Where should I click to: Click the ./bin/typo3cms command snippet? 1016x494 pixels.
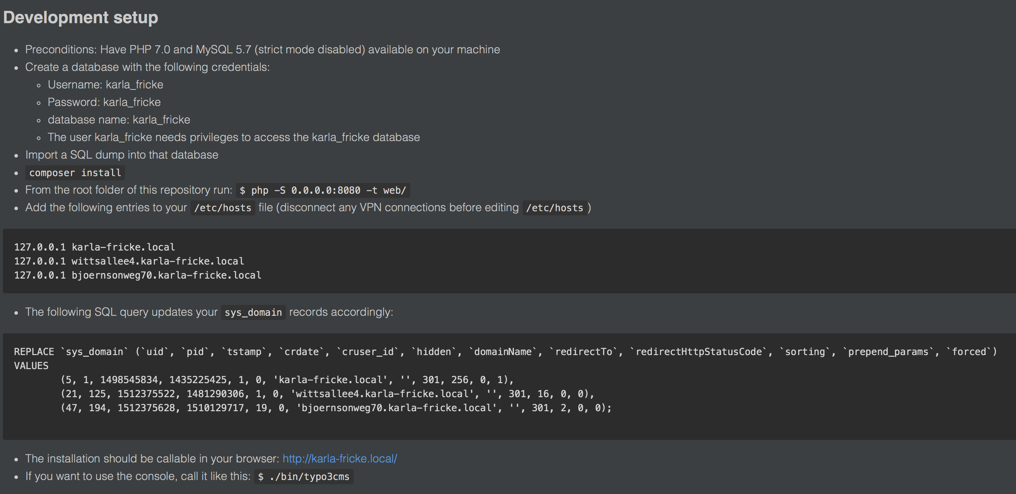click(303, 477)
